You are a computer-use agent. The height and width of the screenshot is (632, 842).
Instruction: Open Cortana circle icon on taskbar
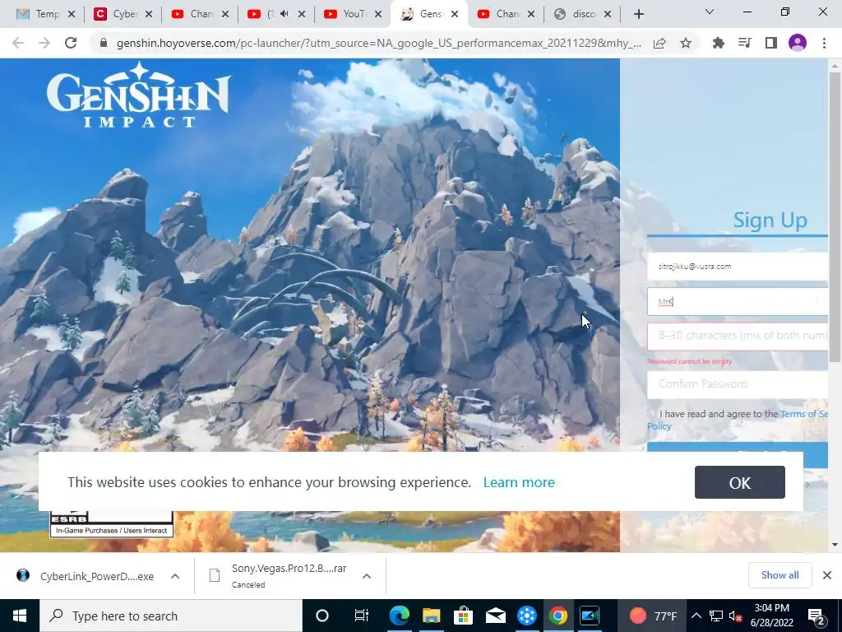point(322,616)
